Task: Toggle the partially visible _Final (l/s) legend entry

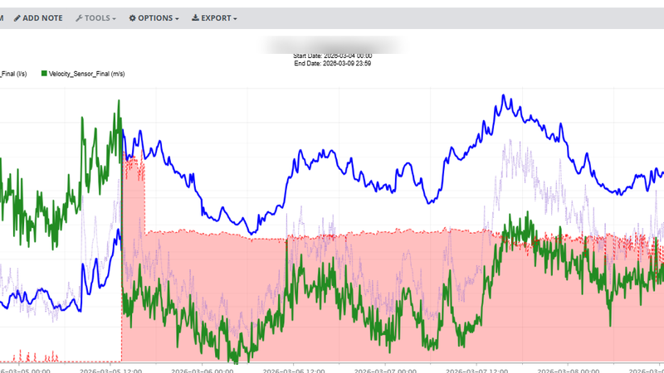Action: pyautogui.click(x=13, y=74)
